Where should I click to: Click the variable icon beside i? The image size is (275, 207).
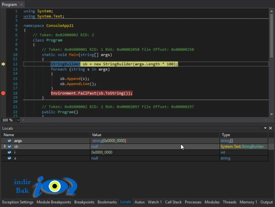point(10,152)
